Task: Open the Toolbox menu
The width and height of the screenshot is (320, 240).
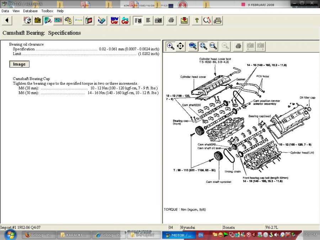Action: click(x=47, y=11)
